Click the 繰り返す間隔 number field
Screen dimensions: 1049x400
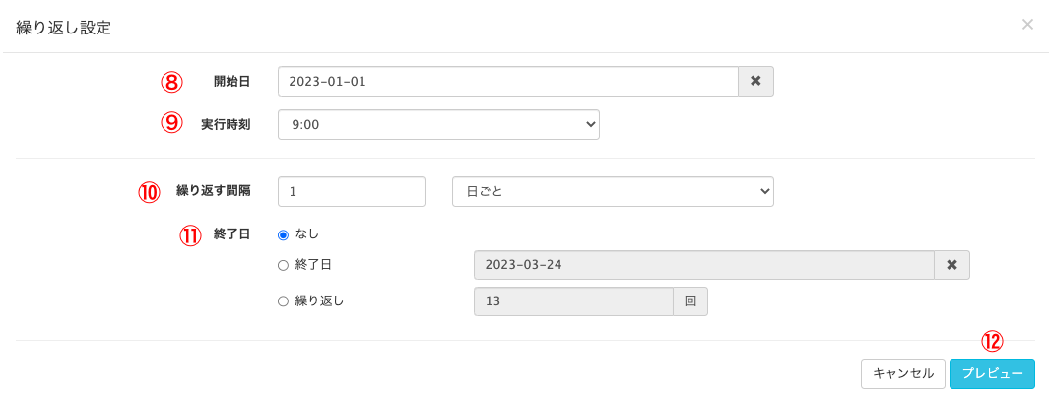[352, 192]
